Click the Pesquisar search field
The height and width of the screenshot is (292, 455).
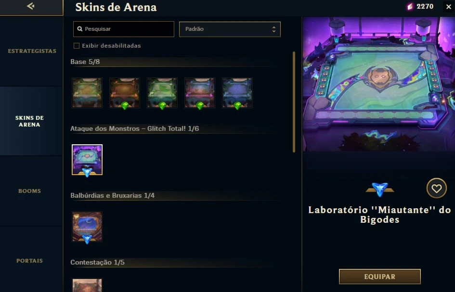[x=124, y=29]
